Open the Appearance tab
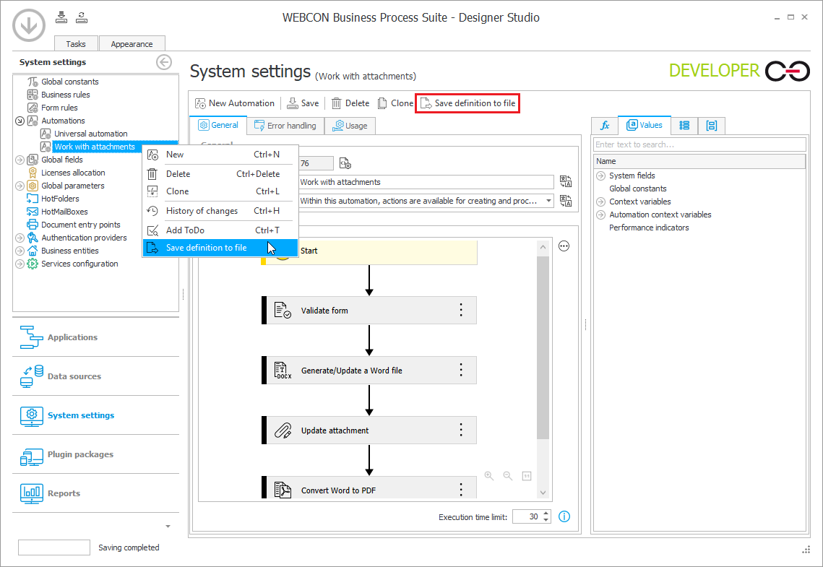The image size is (823, 567). click(x=132, y=44)
